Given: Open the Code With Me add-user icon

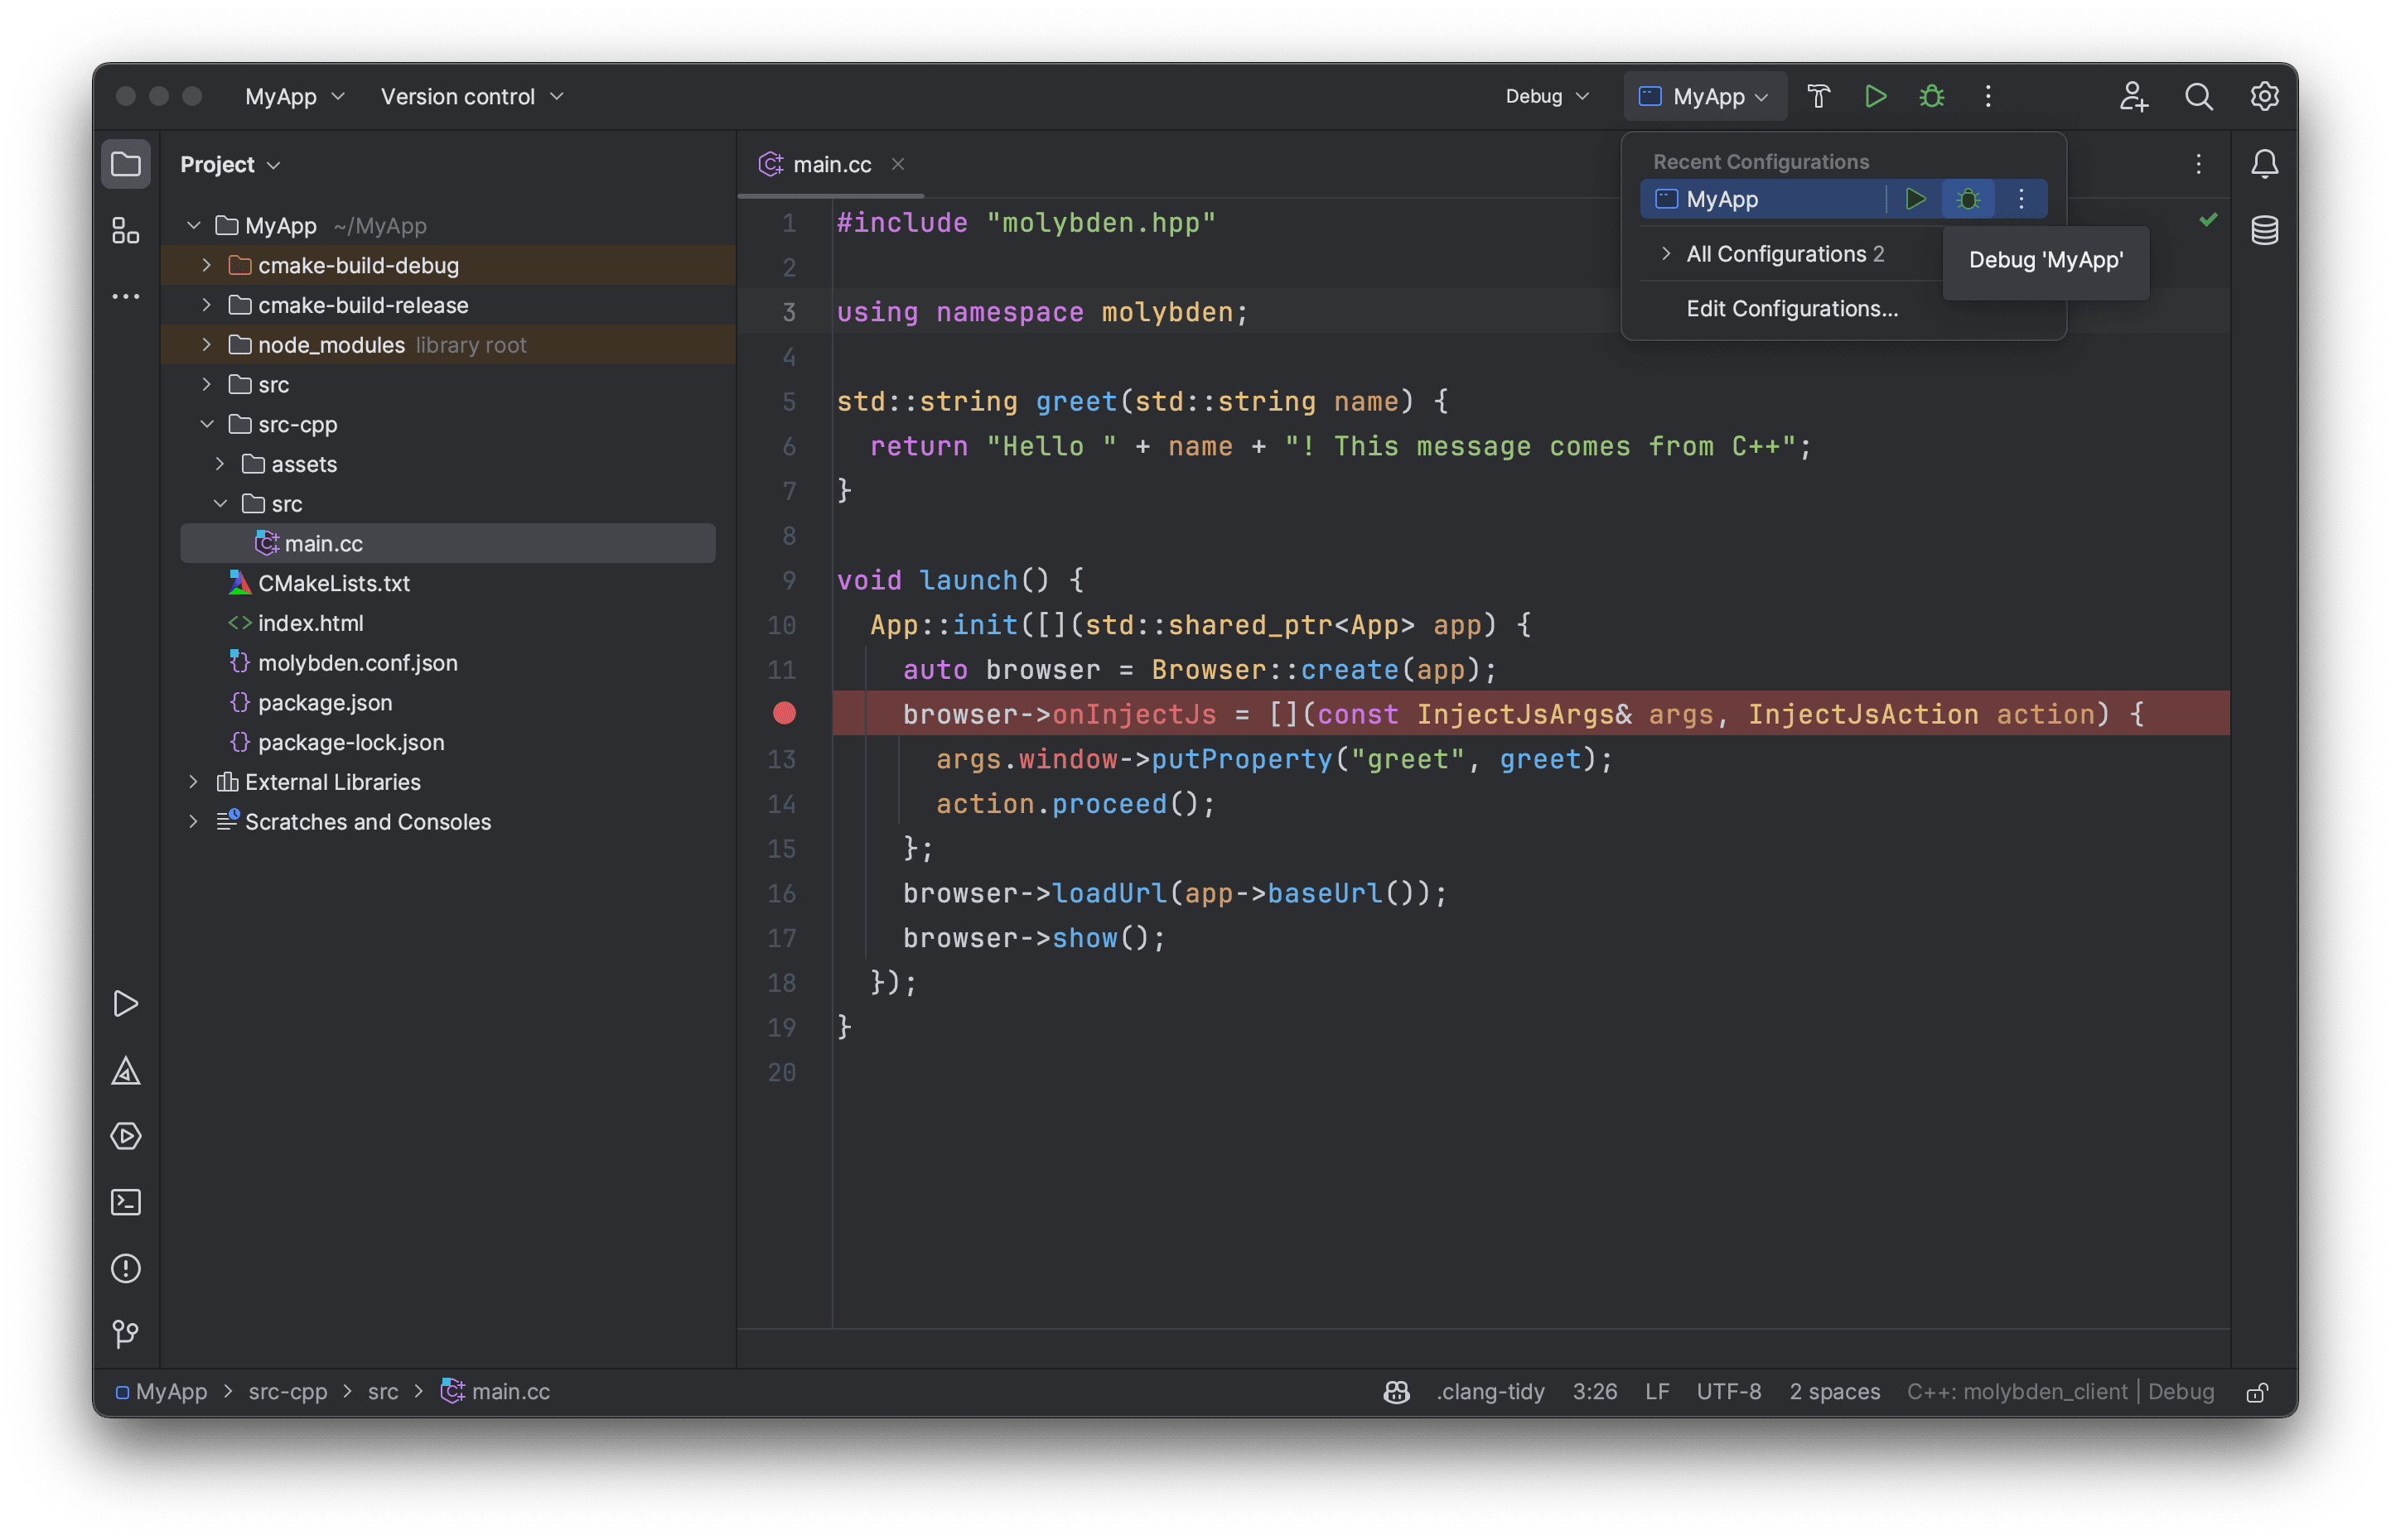Looking at the screenshot, I should click(2133, 96).
